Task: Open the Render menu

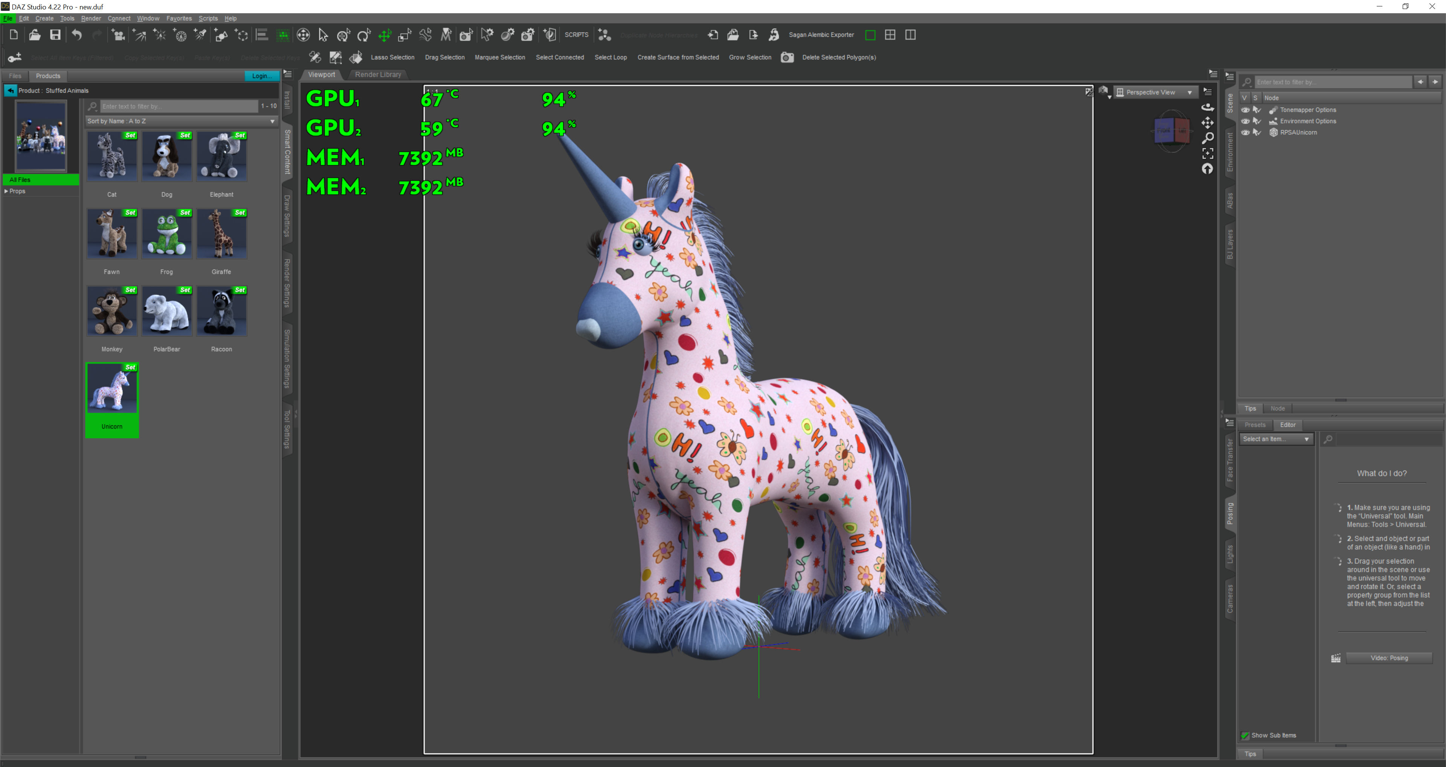Action: pos(91,18)
